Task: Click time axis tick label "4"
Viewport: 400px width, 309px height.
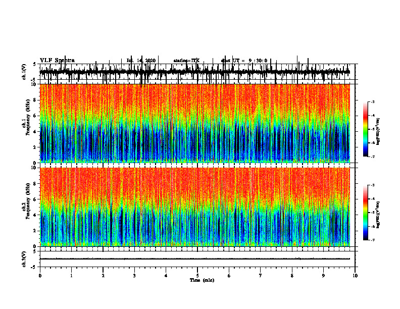Action: coord(166,276)
